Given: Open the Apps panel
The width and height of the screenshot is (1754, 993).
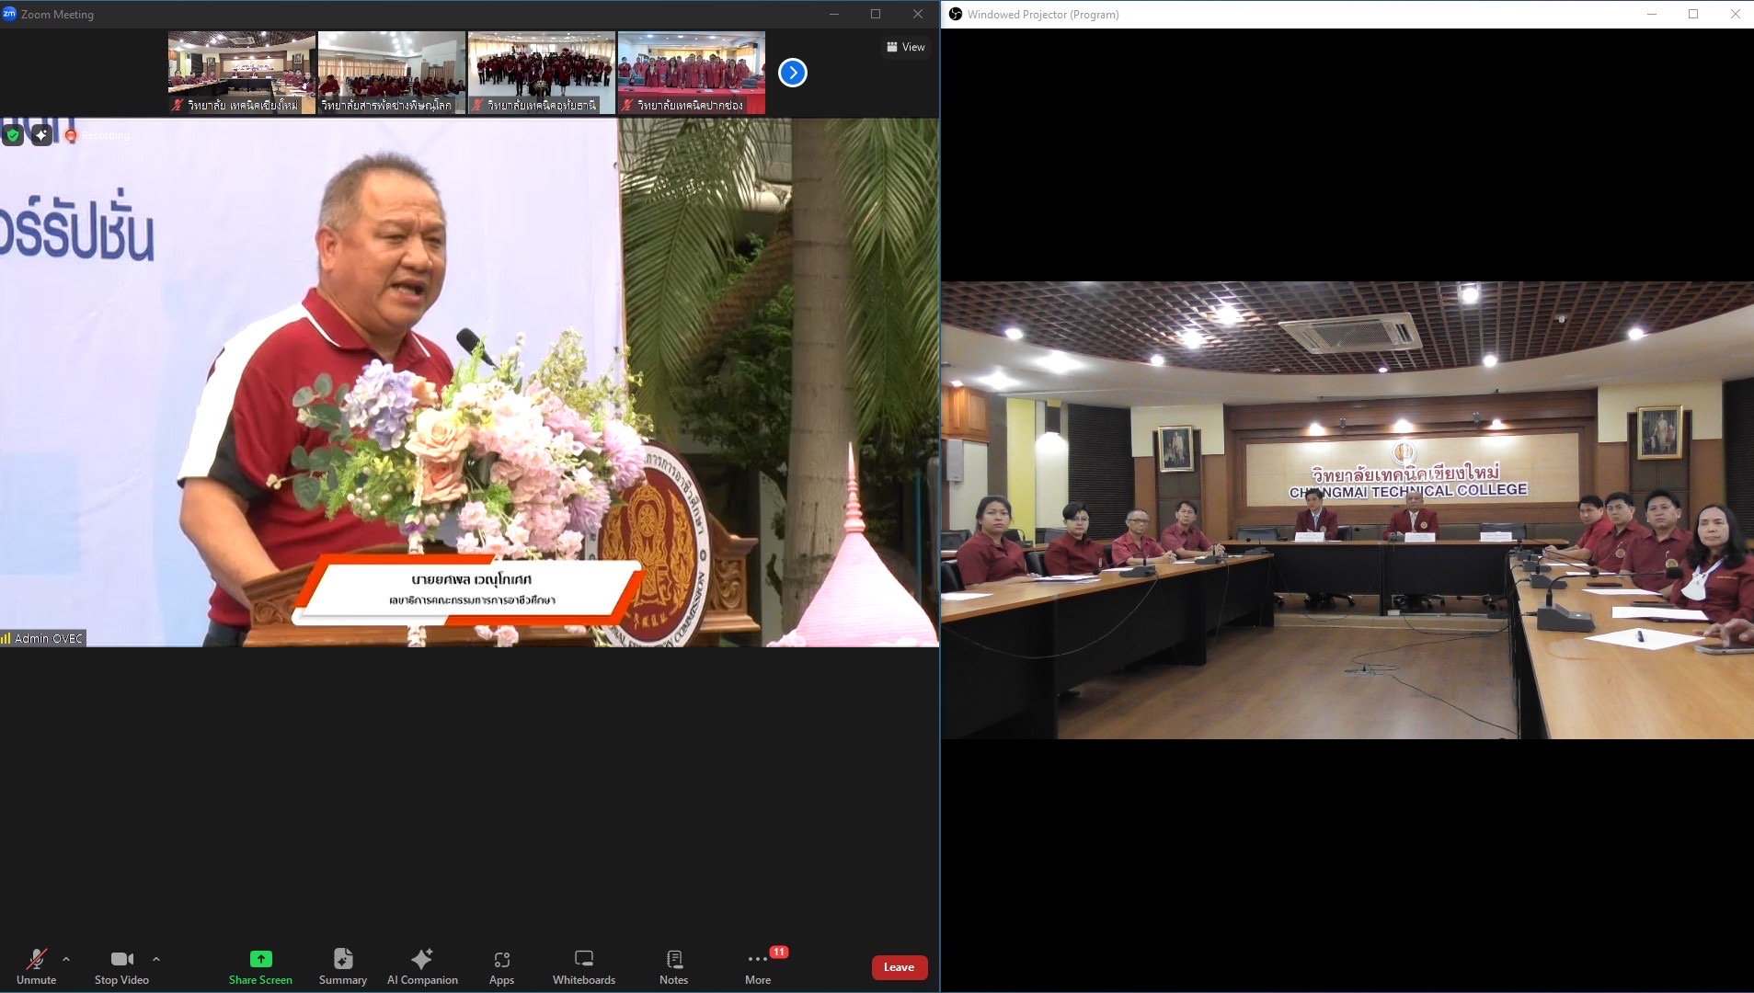Looking at the screenshot, I should coord(501,966).
